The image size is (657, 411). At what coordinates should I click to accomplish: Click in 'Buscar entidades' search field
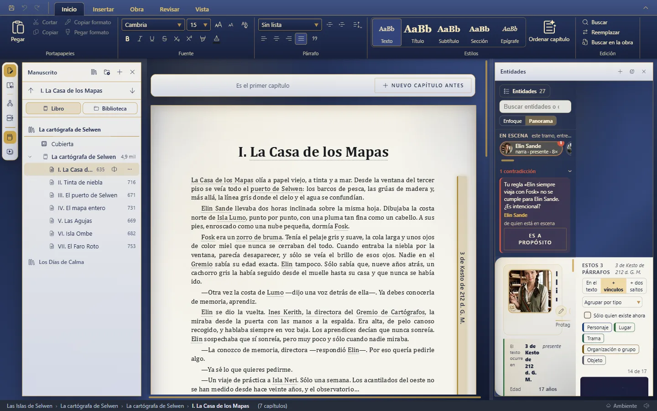point(535,106)
